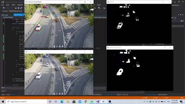Open Google Chrome from the taskbar

[86, 101]
